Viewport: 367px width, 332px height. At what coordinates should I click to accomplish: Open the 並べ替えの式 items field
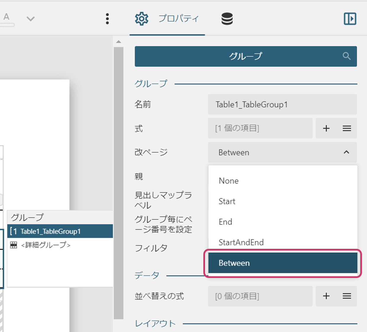coord(260,296)
